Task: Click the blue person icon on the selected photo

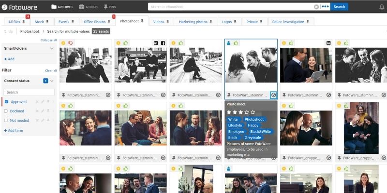Action: click(228, 43)
